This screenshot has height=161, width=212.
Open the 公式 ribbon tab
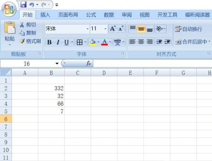(x=91, y=15)
